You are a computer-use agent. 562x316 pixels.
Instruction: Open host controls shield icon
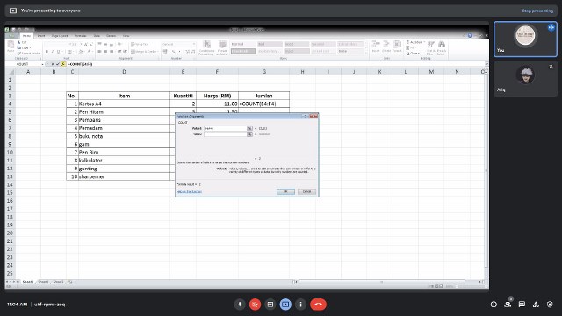click(550, 305)
